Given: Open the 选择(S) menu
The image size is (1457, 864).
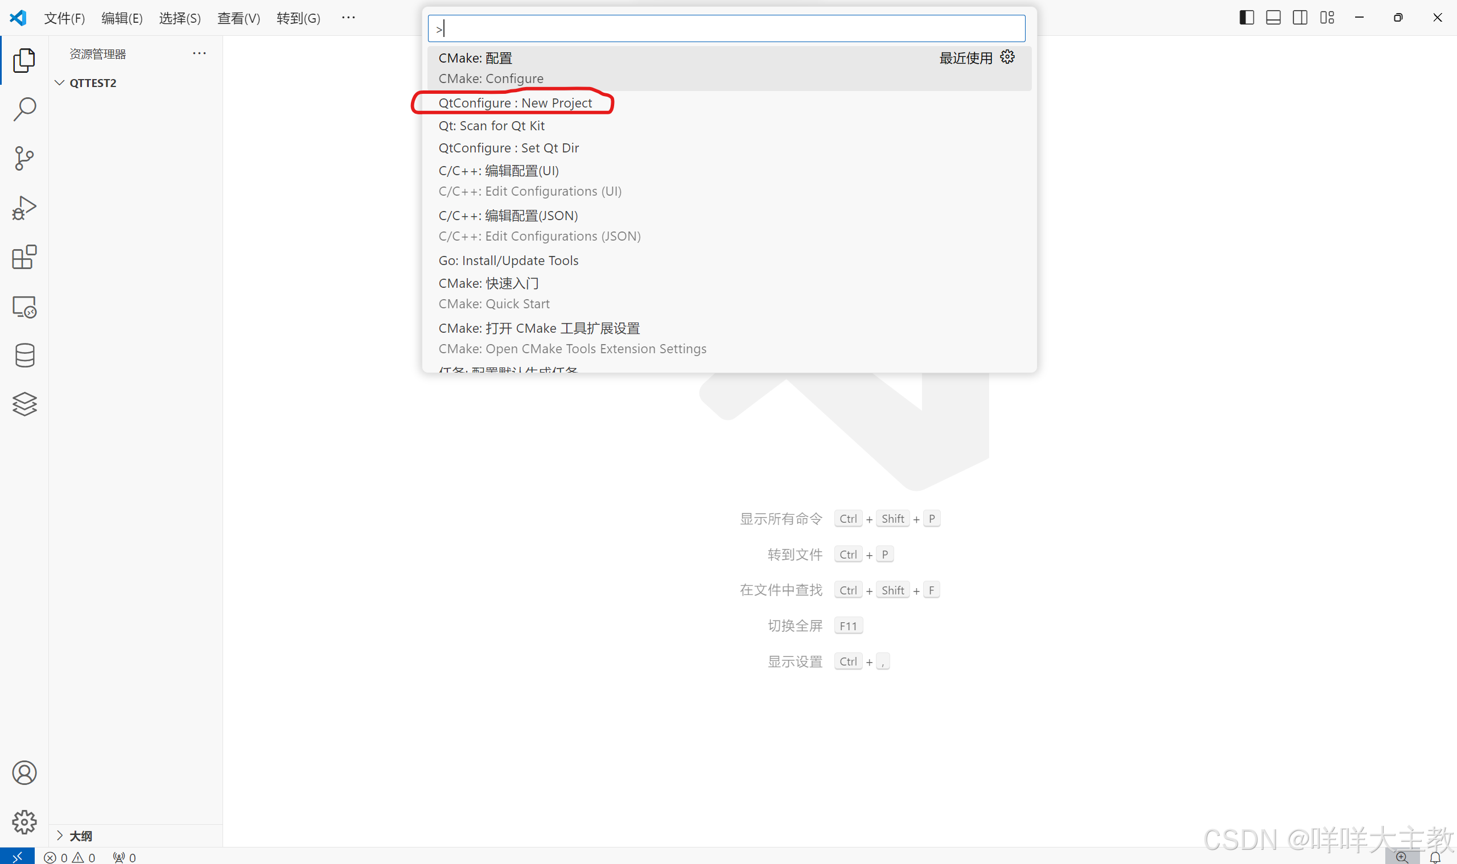Looking at the screenshot, I should point(180,18).
